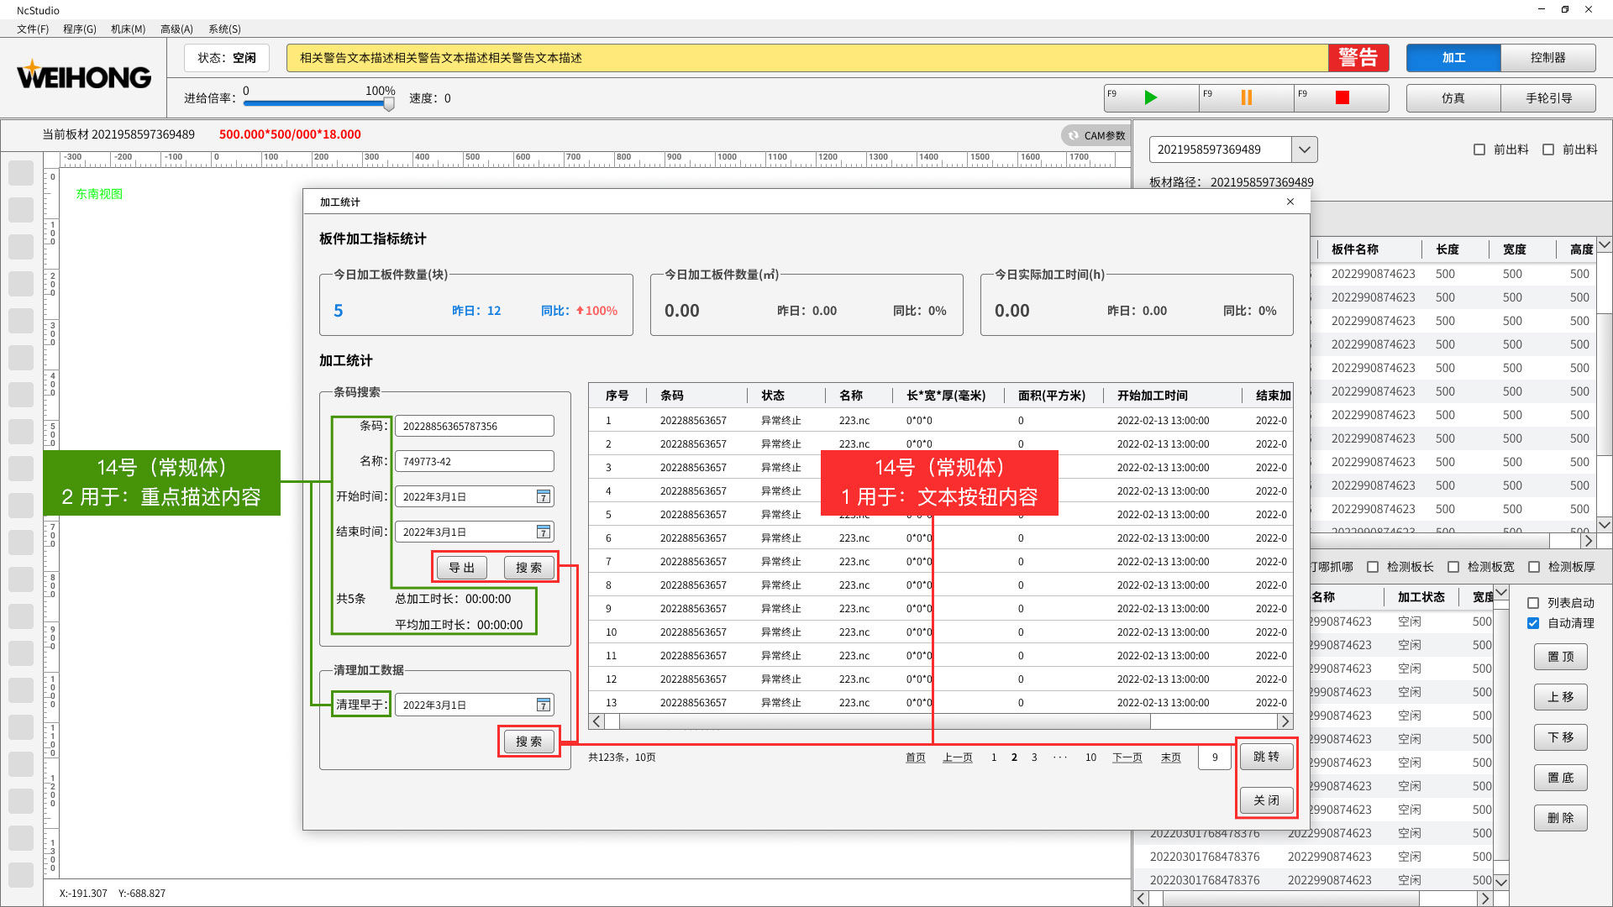
Task: Click the 置底 button
Action: click(x=1561, y=778)
